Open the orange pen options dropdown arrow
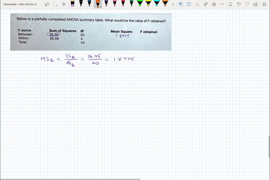Screen dimensions: 270x180 (100, 7)
